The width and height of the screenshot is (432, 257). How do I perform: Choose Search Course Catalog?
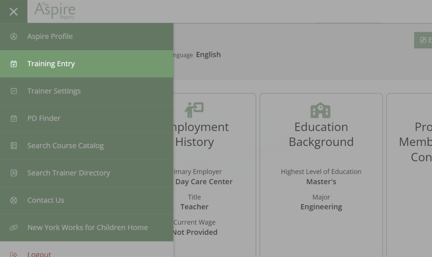(86, 146)
